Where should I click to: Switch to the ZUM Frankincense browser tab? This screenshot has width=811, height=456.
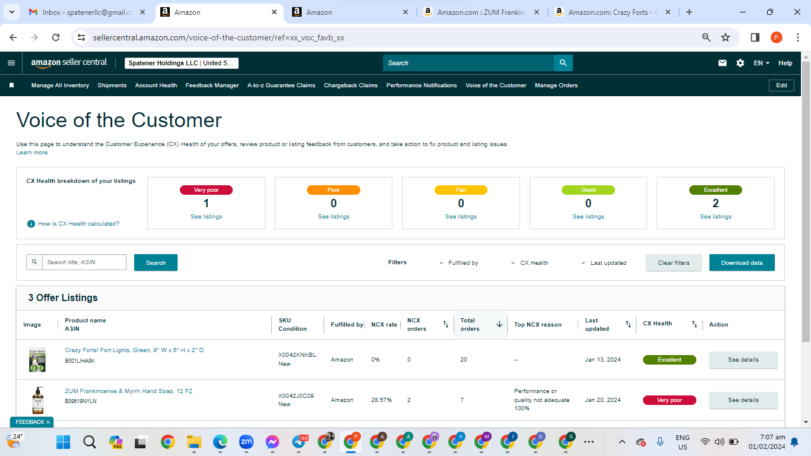click(481, 12)
